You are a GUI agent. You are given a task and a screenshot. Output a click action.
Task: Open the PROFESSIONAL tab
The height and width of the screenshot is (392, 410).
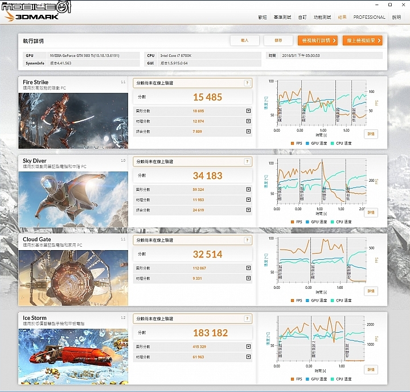(369, 17)
